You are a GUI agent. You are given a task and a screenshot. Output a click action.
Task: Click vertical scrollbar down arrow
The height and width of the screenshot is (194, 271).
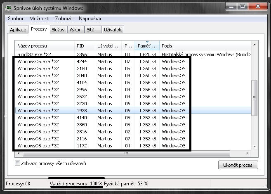tap(255, 146)
